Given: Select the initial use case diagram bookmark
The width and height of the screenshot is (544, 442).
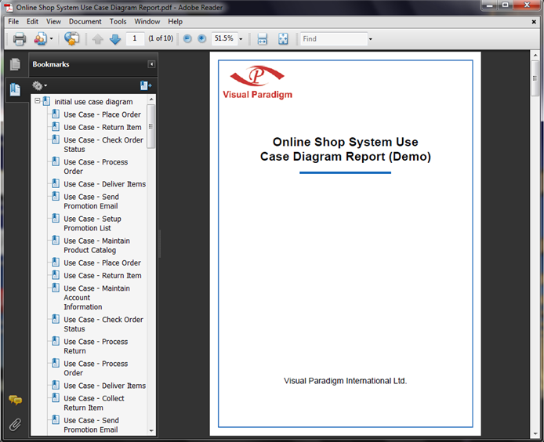Looking at the screenshot, I should [x=93, y=102].
